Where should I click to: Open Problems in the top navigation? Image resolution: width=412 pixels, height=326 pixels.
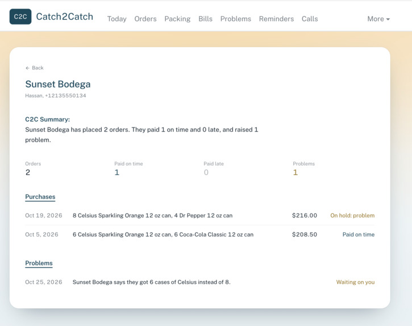pos(236,19)
